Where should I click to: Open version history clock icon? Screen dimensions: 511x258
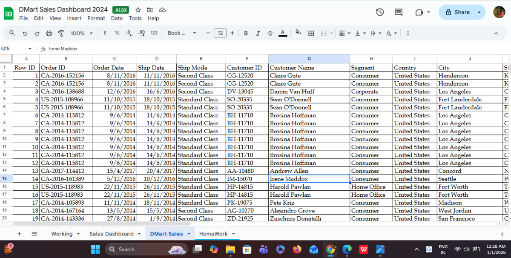380,12
